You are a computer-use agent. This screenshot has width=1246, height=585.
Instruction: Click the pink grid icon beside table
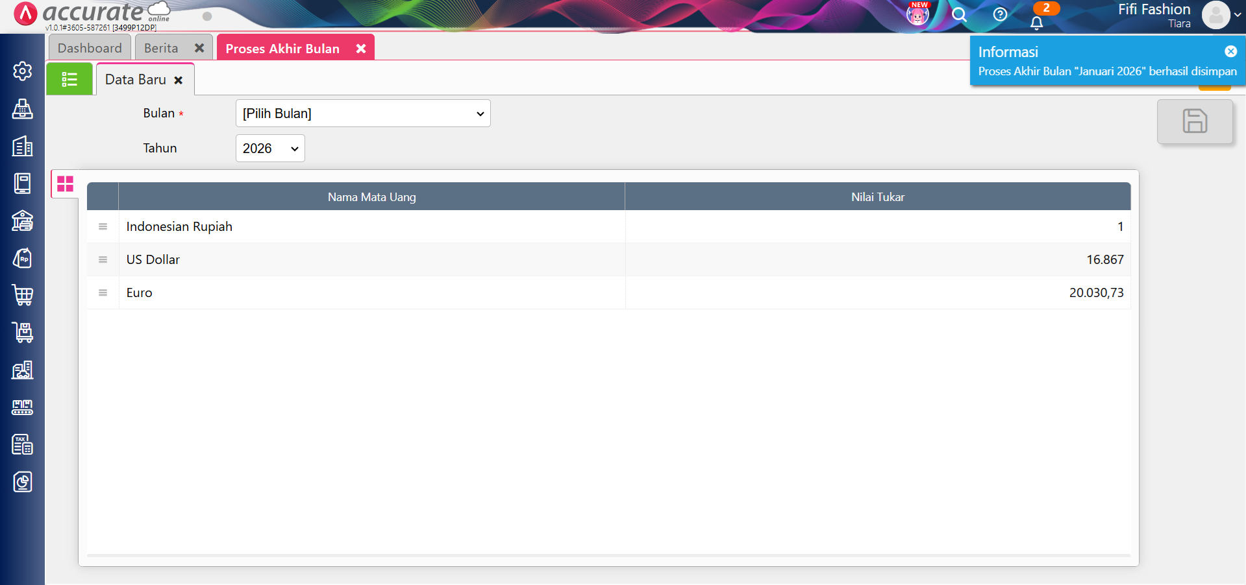click(66, 184)
